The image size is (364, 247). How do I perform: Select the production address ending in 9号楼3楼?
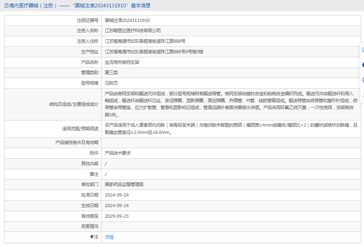(x=154, y=52)
